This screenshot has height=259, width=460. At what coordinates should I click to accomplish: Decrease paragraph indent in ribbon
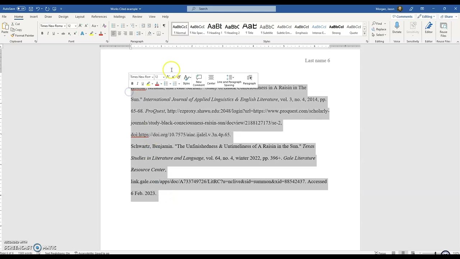pyautogui.click(x=143, y=26)
